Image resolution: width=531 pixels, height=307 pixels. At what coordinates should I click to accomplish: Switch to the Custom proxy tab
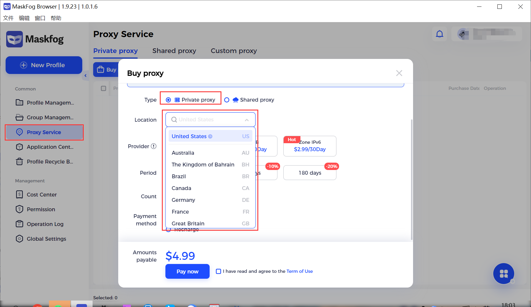pos(234,51)
